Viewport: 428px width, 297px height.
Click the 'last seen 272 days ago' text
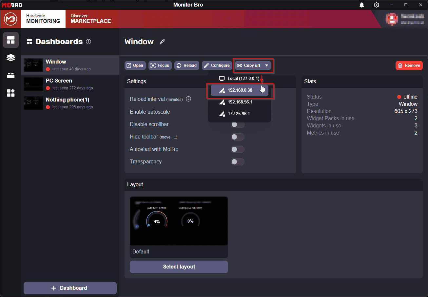(x=72, y=88)
